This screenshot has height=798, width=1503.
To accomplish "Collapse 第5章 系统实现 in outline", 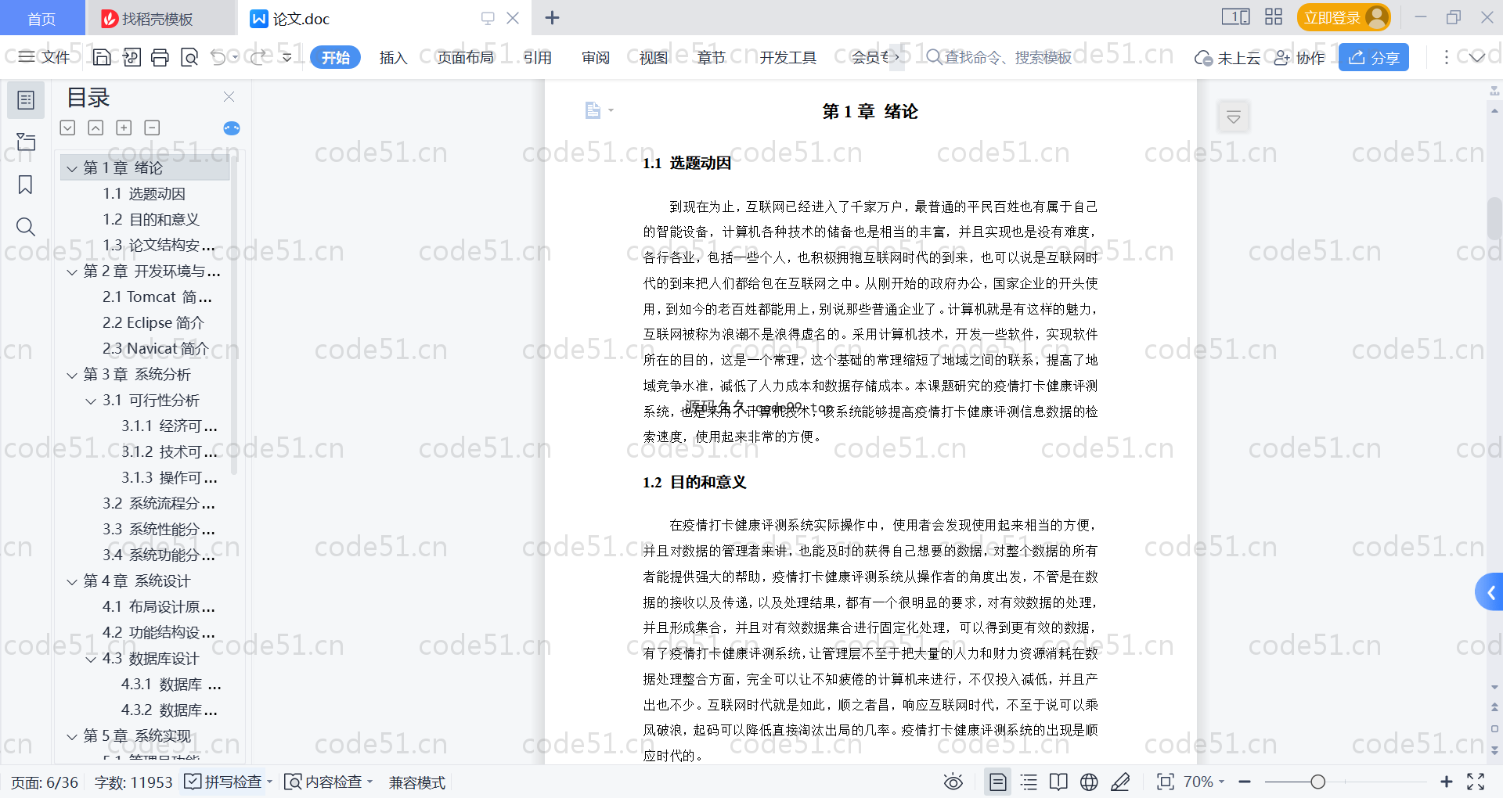I will click(x=72, y=736).
